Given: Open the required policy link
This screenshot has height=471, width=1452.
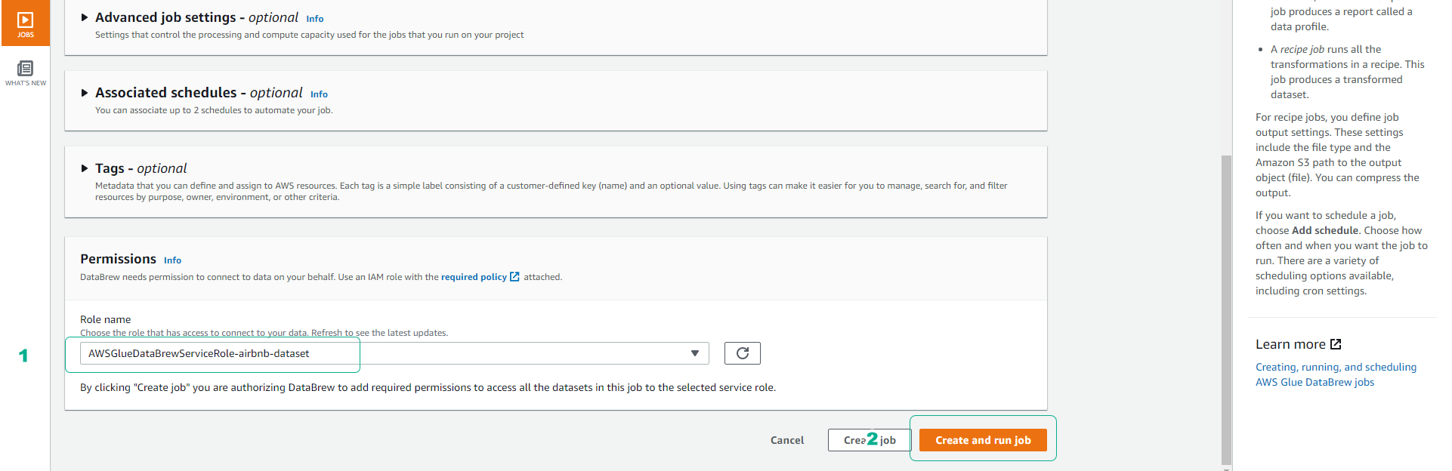Looking at the screenshot, I should (474, 277).
